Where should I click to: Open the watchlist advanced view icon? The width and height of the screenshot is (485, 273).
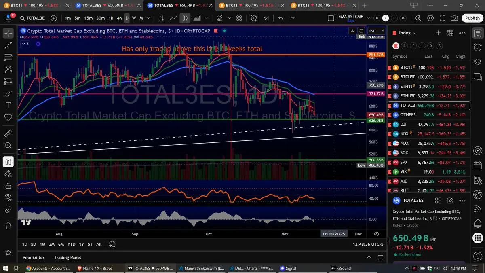click(x=450, y=33)
